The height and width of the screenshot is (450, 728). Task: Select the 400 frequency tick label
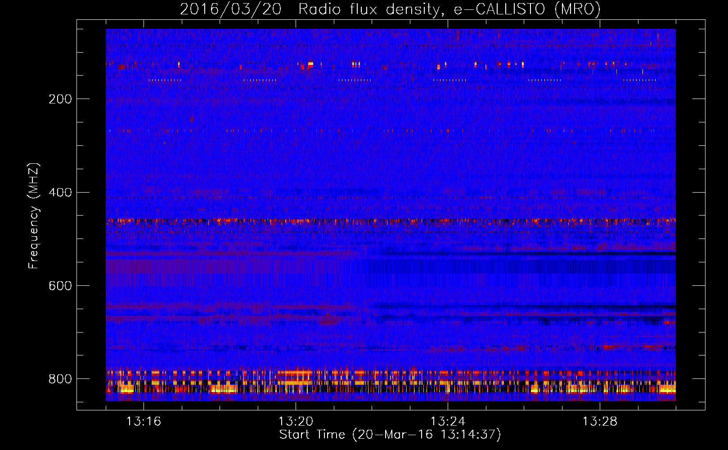60,193
